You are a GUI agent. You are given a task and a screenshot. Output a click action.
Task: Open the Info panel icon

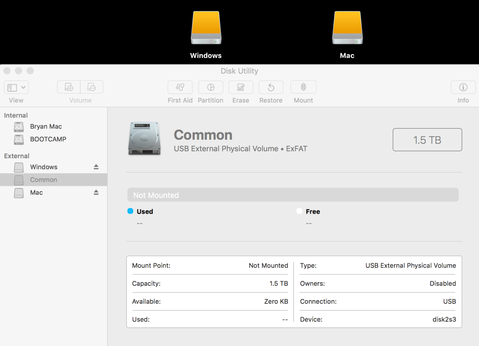(x=463, y=87)
